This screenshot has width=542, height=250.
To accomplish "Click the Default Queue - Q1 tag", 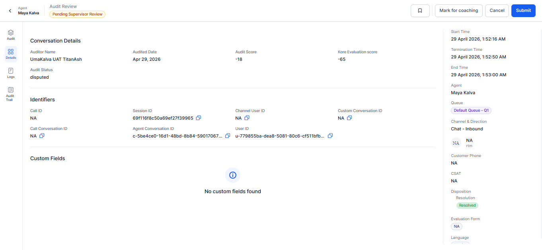I will 471,110.
